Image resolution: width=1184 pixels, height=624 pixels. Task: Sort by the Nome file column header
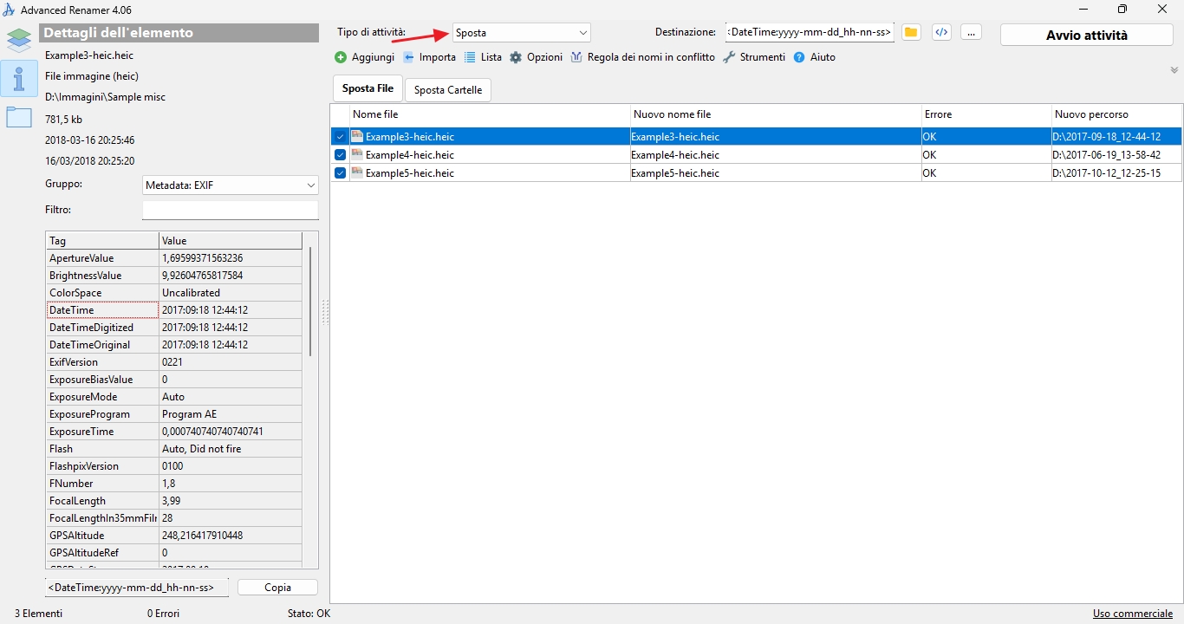coord(489,114)
